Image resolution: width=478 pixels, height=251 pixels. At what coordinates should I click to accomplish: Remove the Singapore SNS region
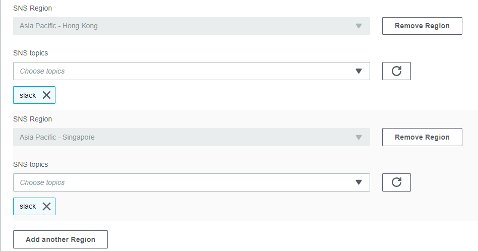coord(422,137)
